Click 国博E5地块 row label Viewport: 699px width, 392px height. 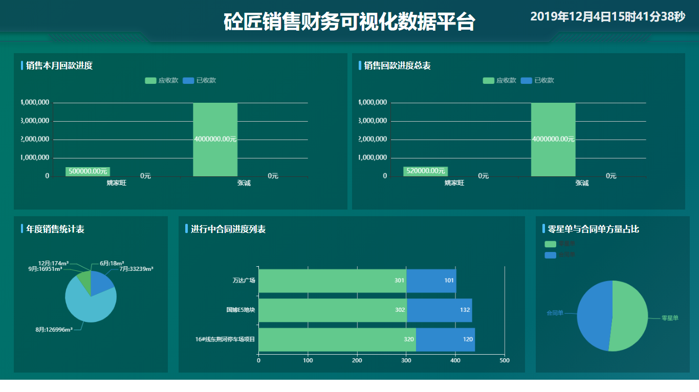(x=241, y=310)
